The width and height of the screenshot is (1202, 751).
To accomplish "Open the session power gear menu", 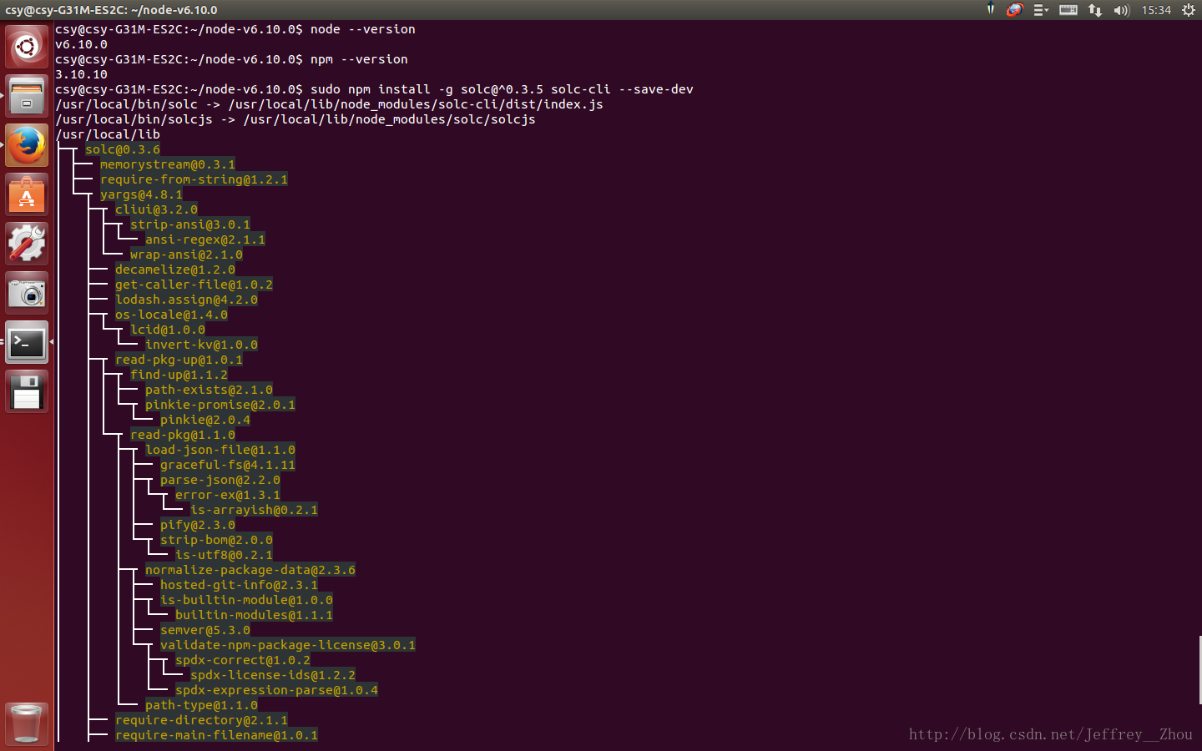I will (x=1189, y=10).
